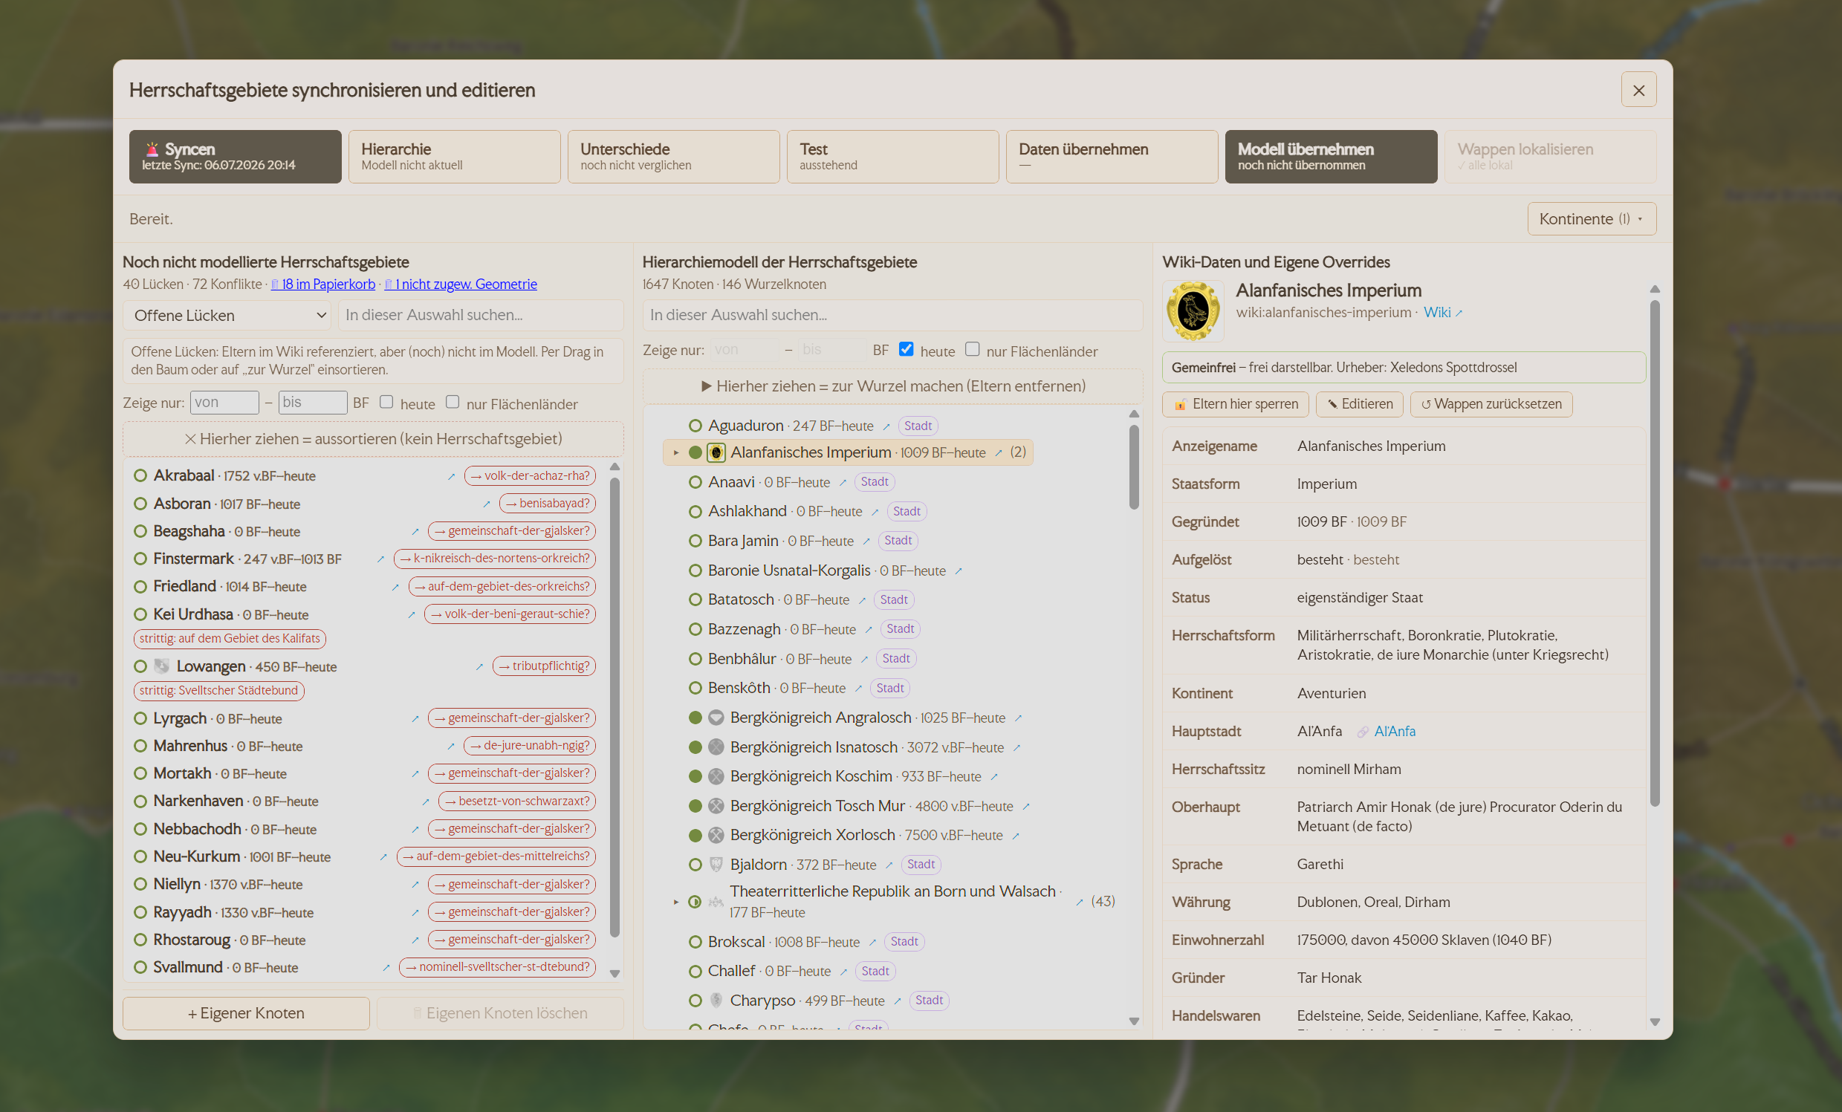The height and width of the screenshot is (1112, 1842).
Task: Open external link icon for Asboran
Action: pos(487,504)
